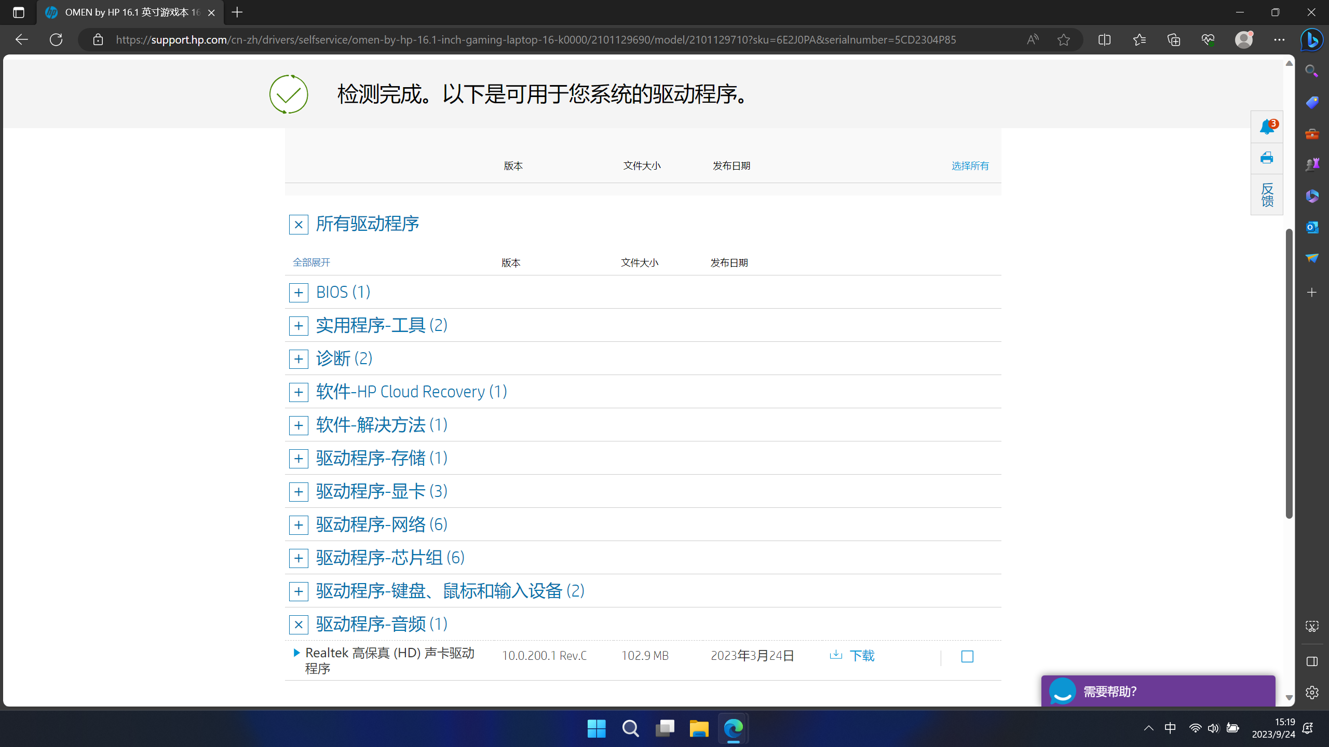Open the Outlook icon in Edge sidebar
Screen dimensions: 1329x747
1312,227
